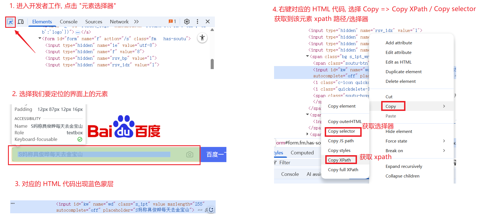Choose Expand recursively
The image size is (482, 224).
point(404,166)
